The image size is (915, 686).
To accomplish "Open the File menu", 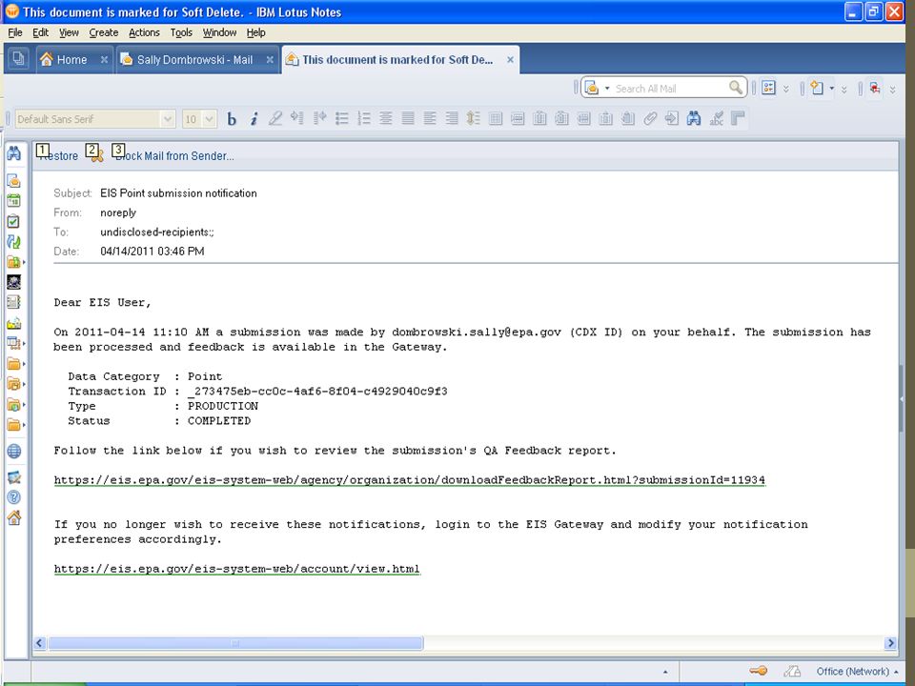I will click(x=15, y=32).
